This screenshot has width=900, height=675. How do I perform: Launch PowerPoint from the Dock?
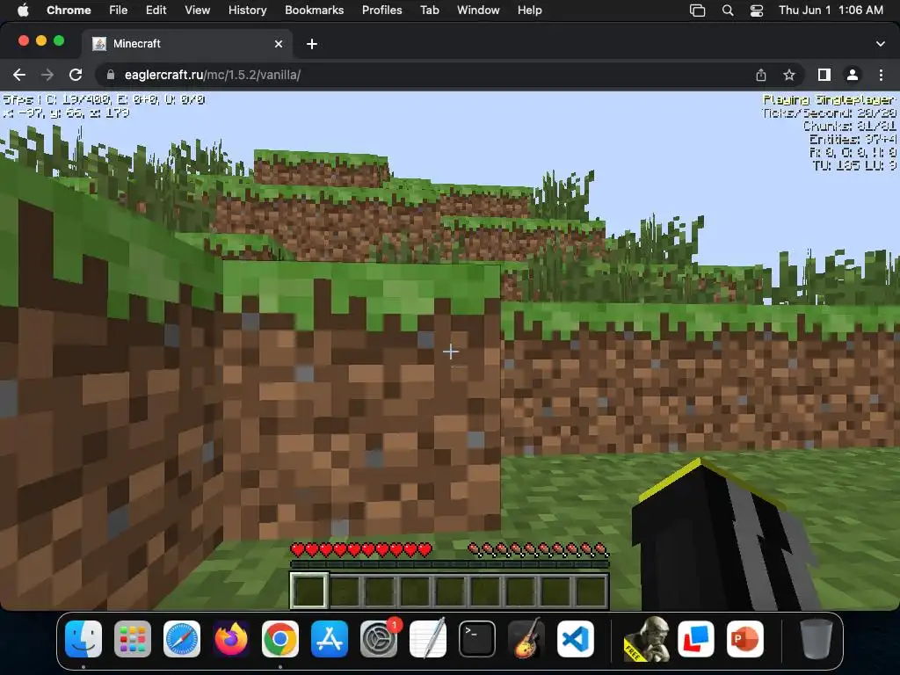(x=745, y=639)
